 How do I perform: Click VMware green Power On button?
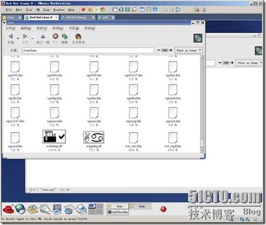click(x=96, y=9)
